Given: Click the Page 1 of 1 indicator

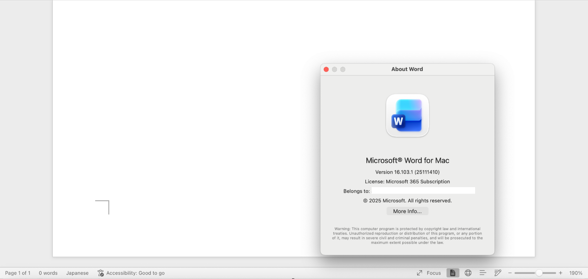Looking at the screenshot, I should coord(18,273).
